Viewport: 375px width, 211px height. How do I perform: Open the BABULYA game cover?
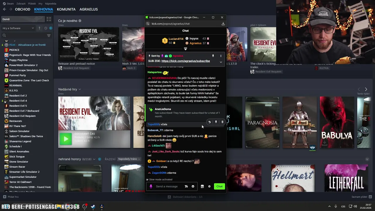(337, 122)
